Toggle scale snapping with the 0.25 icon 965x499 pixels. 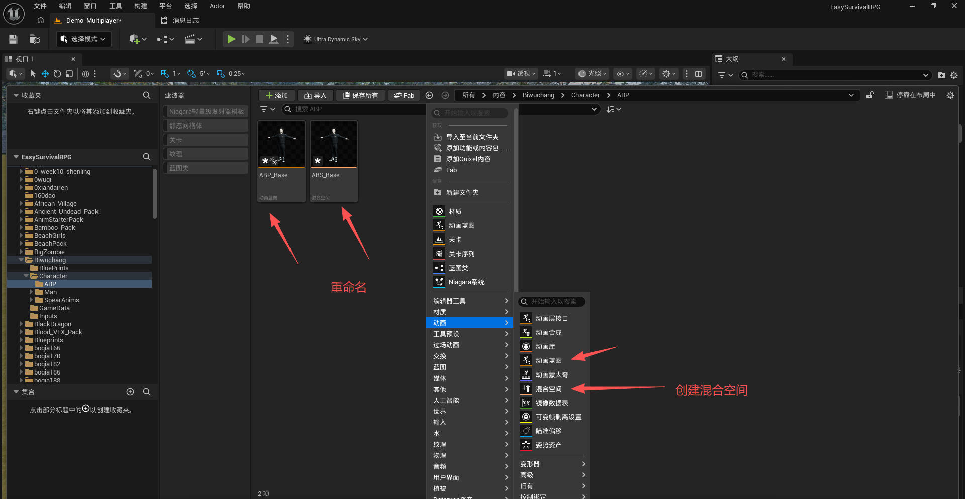(x=221, y=74)
